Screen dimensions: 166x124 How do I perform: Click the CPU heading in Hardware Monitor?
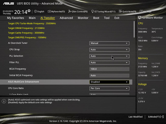click(141, 23)
